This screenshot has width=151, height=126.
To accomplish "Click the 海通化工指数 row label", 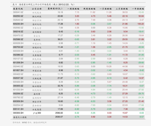I will [x=20, y=117].
